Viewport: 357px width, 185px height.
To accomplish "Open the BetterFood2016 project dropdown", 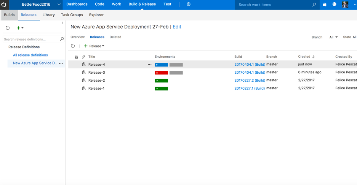I will [59, 5].
